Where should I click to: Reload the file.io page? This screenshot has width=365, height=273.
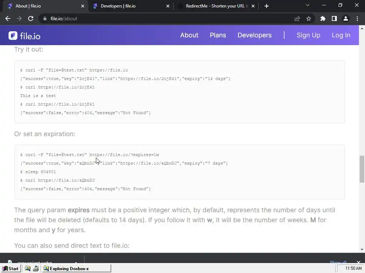pyautogui.click(x=31, y=18)
